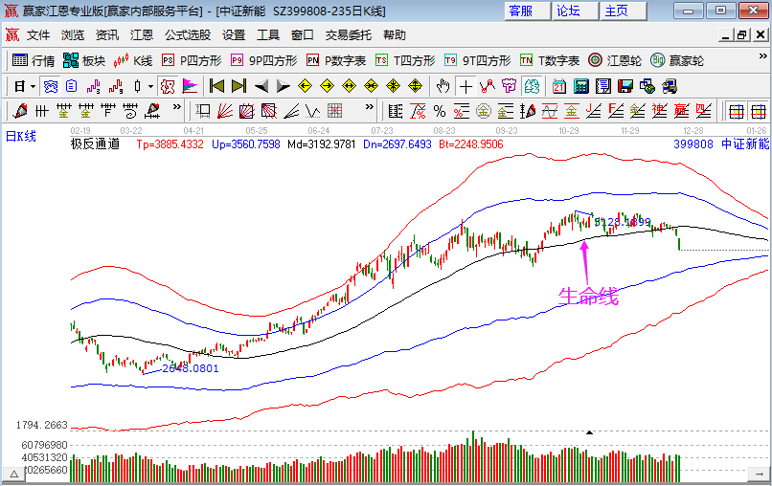Click the purple 节 icon
The width and height of the screenshot is (772, 486).
point(510,86)
